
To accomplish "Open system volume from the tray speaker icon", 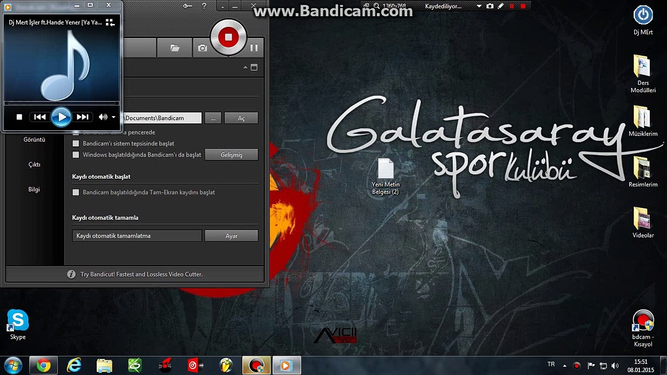I will (615, 366).
